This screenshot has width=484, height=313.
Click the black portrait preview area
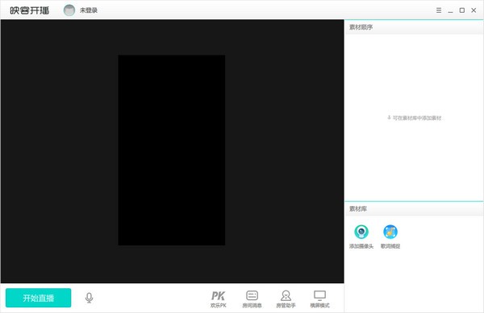coord(171,150)
